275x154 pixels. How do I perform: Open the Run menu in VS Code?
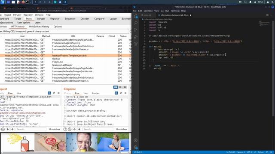(167, 11)
